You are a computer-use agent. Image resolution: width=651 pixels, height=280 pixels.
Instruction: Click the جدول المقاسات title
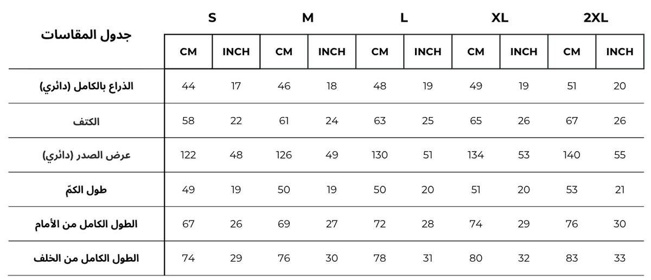coord(87,36)
